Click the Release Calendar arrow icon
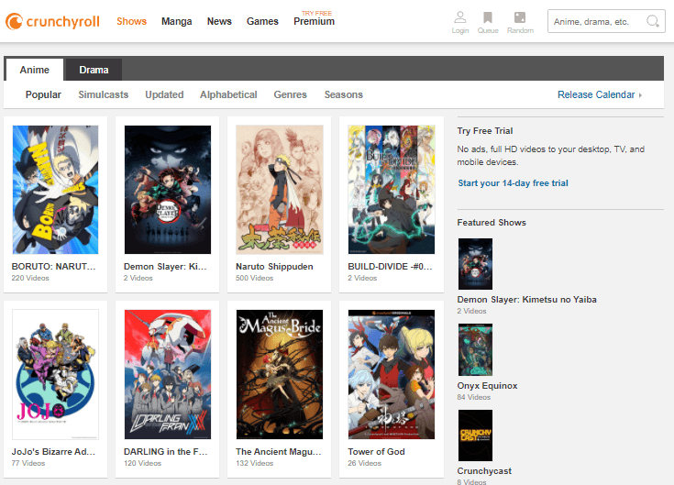Viewport: 674px width, 485px height. click(x=640, y=95)
